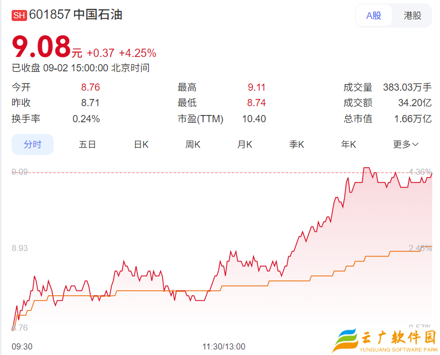Click the 9.09 y-axis price label

(x=19, y=171)
